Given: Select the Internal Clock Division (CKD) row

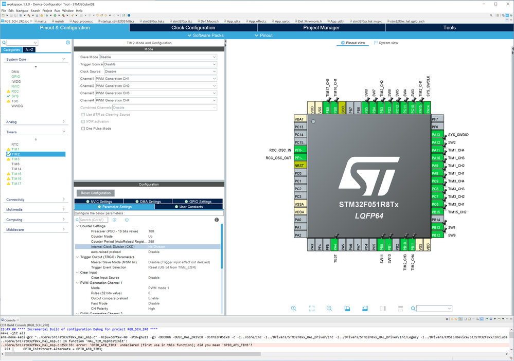Looking at the screenshot, I should tap(148, 247).
